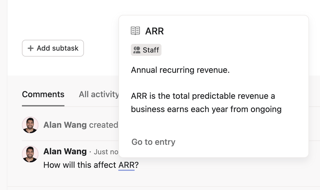Image resolution: width=320 pixels, height=190 pixels.
Task: Switch to the Comments tab
Action: click(43, 94)
